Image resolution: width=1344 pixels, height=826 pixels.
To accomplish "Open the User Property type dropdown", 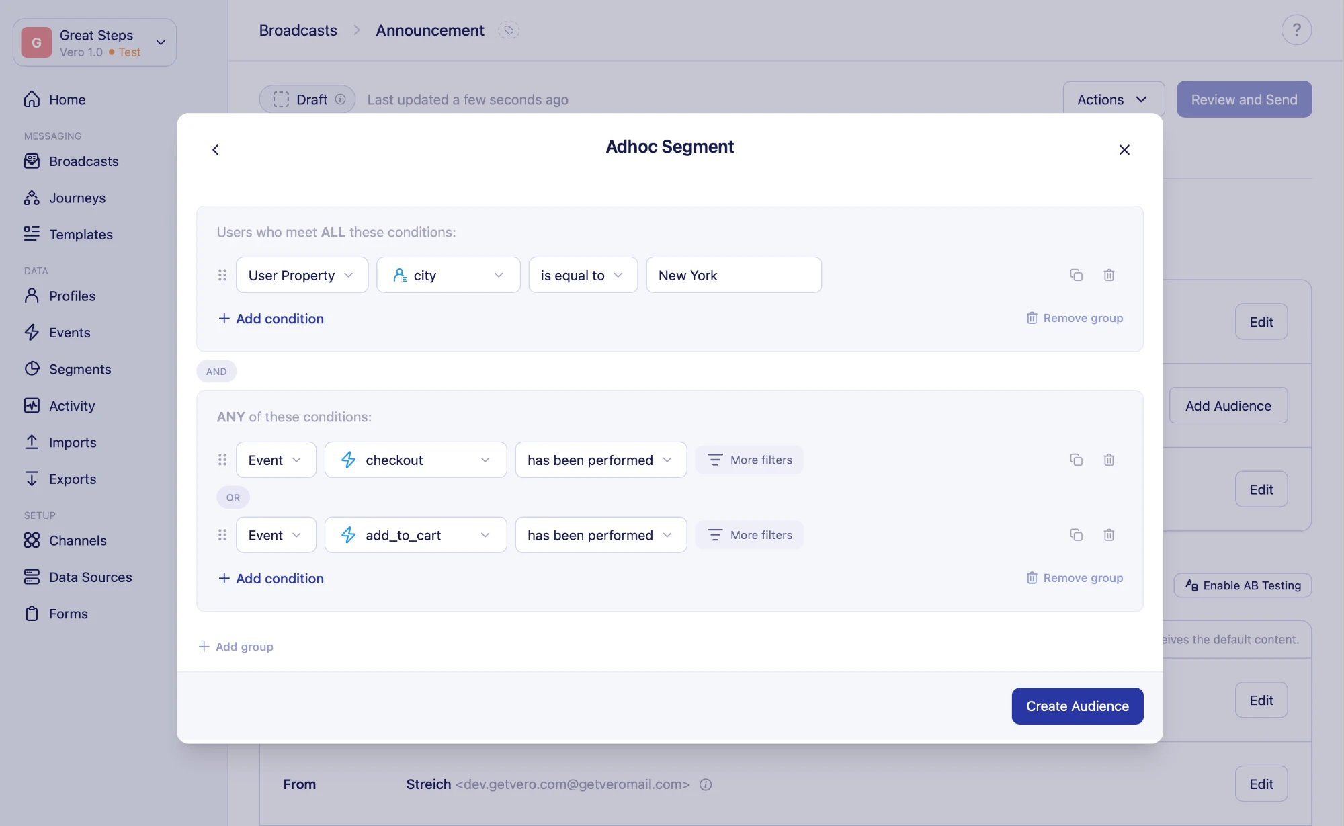I will 302,275.
